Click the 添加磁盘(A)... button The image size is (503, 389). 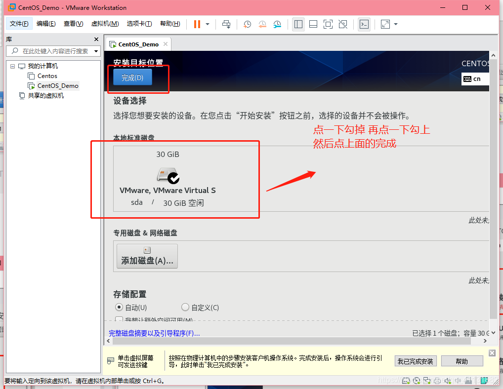(147, 256)
